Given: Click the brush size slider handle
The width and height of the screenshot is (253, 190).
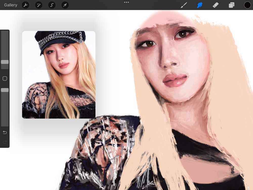Looking at the screenshot, I should point(5,62).
